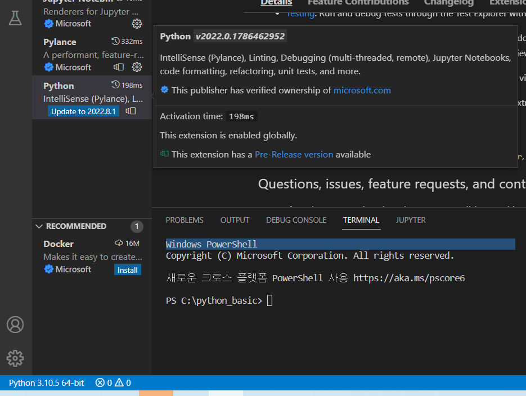Click the 332ms Pylance activation time
The height and width of the screenshot is (396, 526).
132,41
